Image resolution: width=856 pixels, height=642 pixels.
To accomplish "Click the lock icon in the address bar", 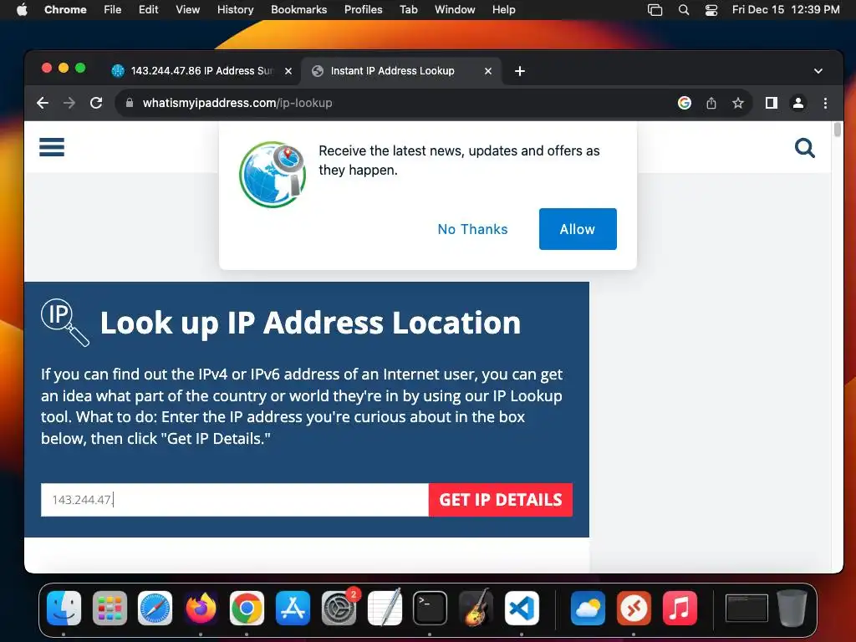I will coord(130,103).
